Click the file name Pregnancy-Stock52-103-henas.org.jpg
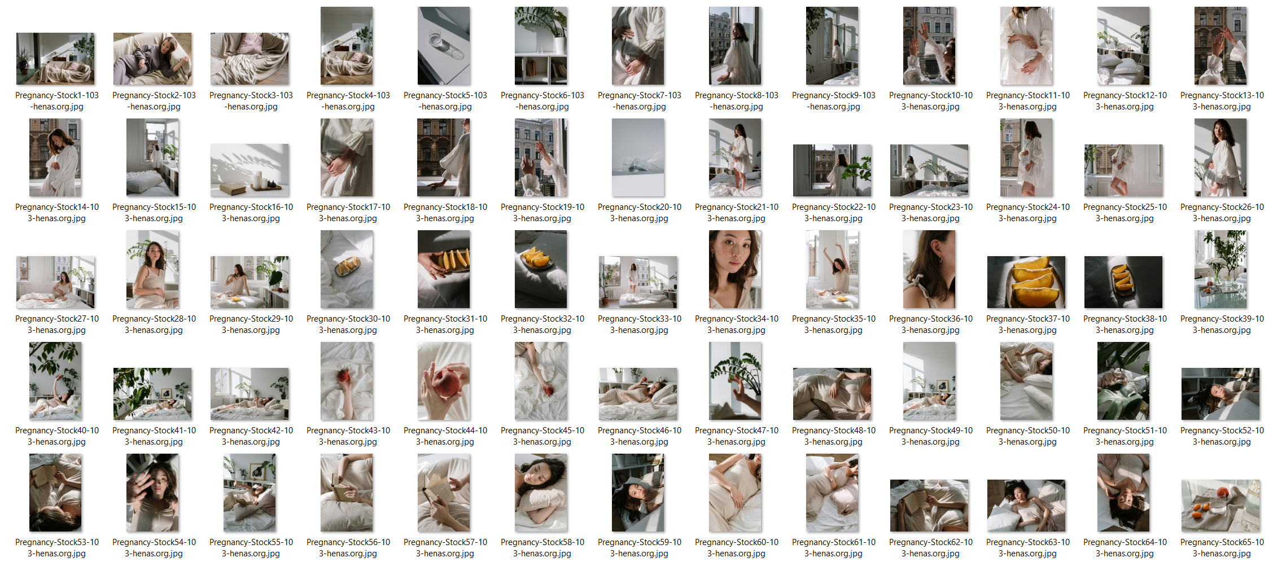 (x=1222, y=436)
